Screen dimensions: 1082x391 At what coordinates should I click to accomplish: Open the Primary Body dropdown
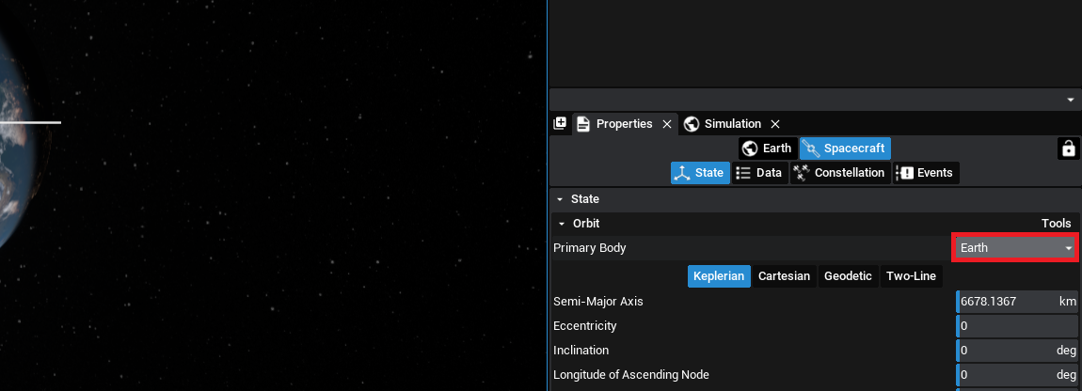[1015, 248]
